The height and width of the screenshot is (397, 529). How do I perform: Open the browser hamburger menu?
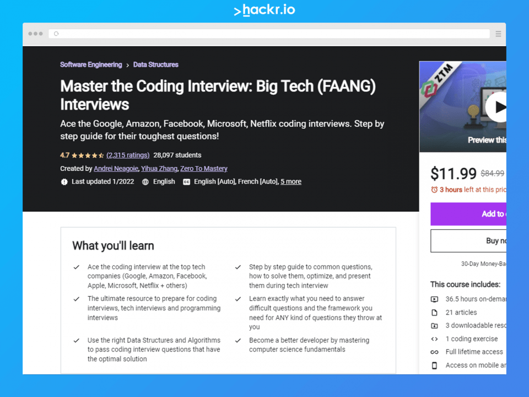click(x=498, y=34)
